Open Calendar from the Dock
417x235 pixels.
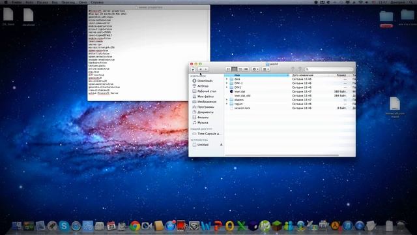pos(111,226)
